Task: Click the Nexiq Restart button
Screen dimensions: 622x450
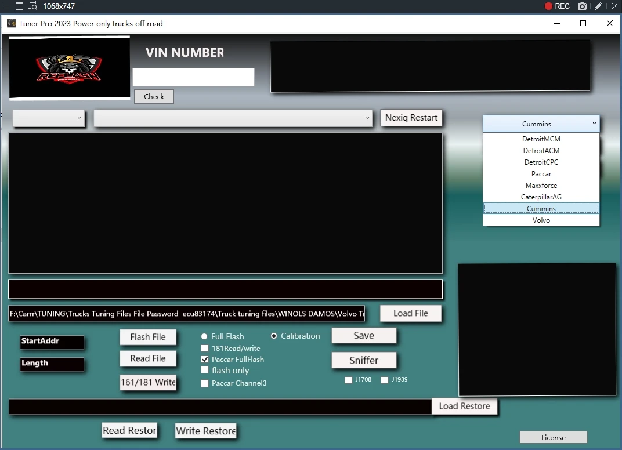Action: click(x=411, y=118)
